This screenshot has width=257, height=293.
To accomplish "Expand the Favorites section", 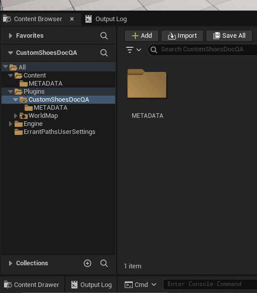I will pyautogui.click(x=11, y=36).
